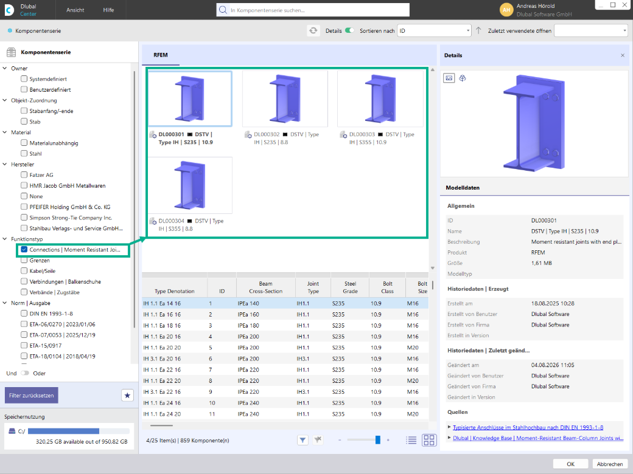Viewport: 633px width, 474px height.
Task: Click the Dlubal Center logo icon
Action: click(9, 10)
